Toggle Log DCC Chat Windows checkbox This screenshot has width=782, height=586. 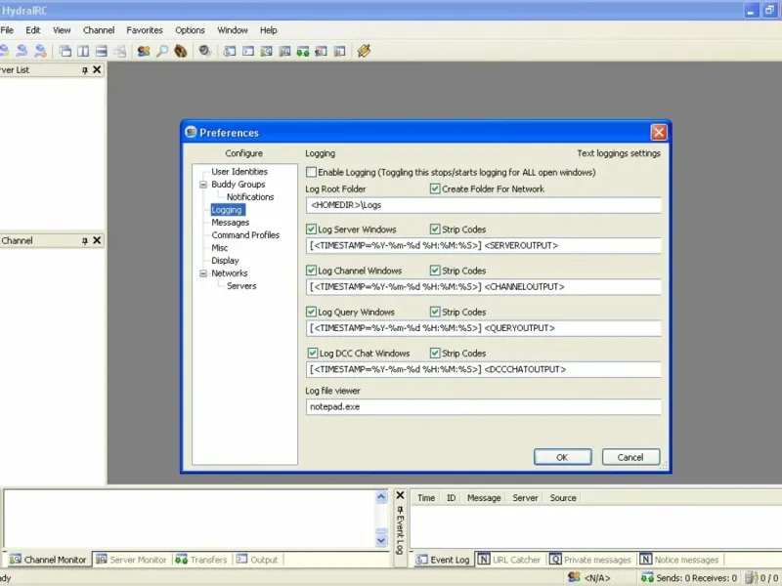click(312, 353)
